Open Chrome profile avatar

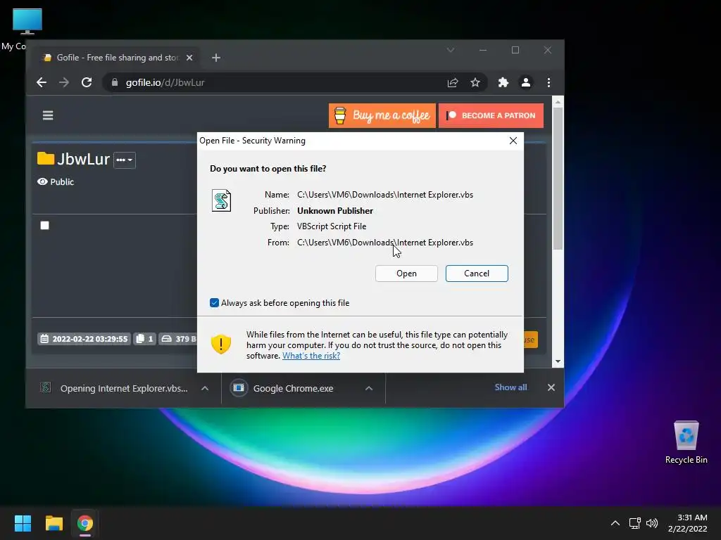point(525,83)
